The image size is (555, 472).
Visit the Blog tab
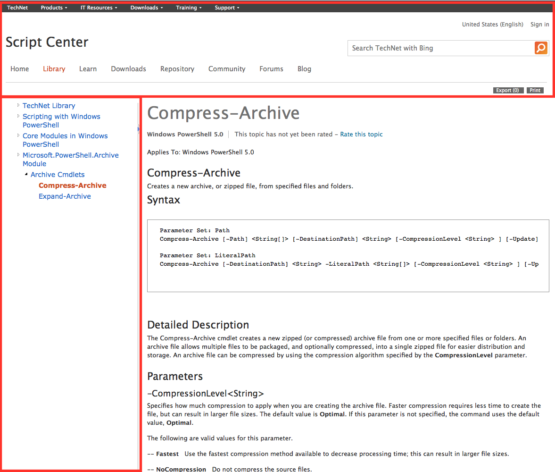305,69
